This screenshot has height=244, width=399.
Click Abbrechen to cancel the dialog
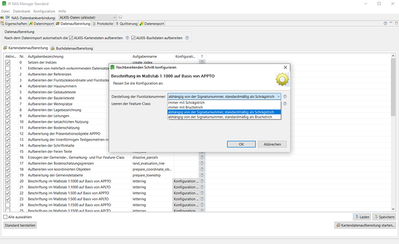click(272, 144)
